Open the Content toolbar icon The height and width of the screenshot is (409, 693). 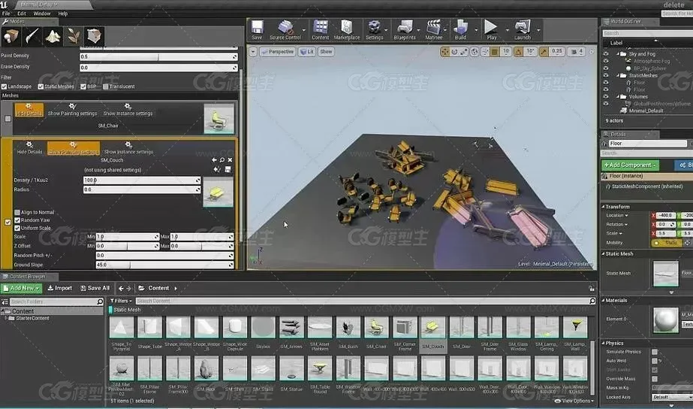coord(321,30)
